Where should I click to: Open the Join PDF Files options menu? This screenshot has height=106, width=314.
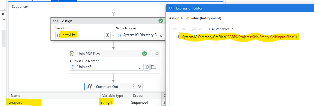pos(151,54)
